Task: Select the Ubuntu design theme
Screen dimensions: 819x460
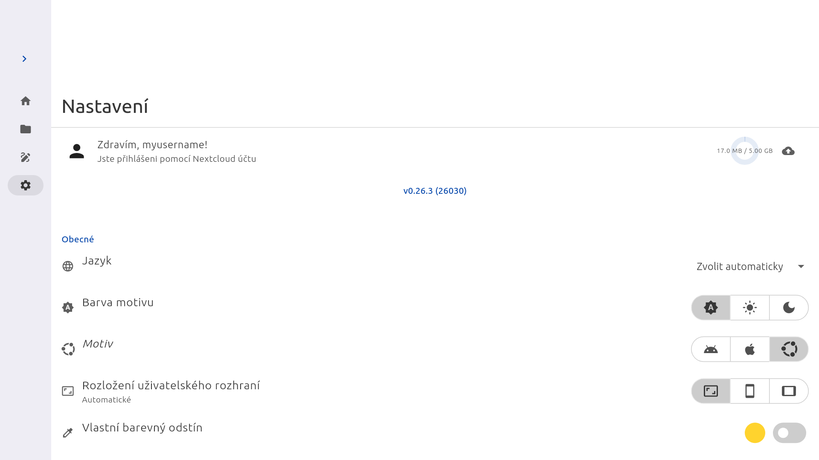Action: [789, 349]
